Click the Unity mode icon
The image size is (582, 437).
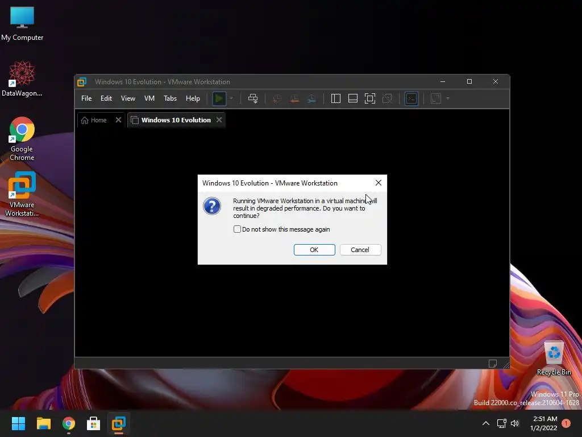click(x=387, y=98)
